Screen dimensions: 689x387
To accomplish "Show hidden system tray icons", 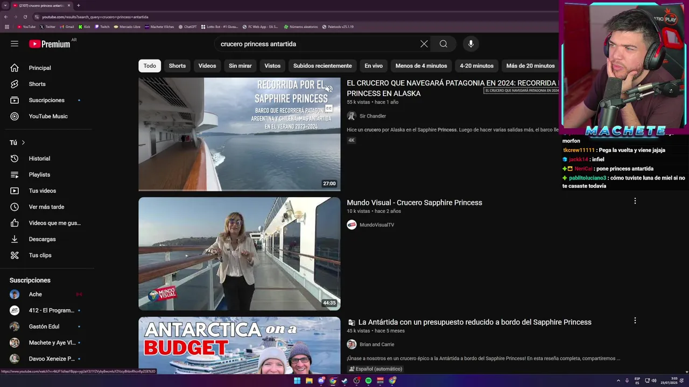I will point(618,381).
